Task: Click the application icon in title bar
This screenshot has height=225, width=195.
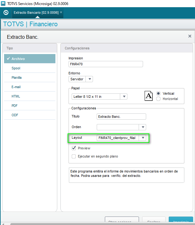Action: point(3,3)
